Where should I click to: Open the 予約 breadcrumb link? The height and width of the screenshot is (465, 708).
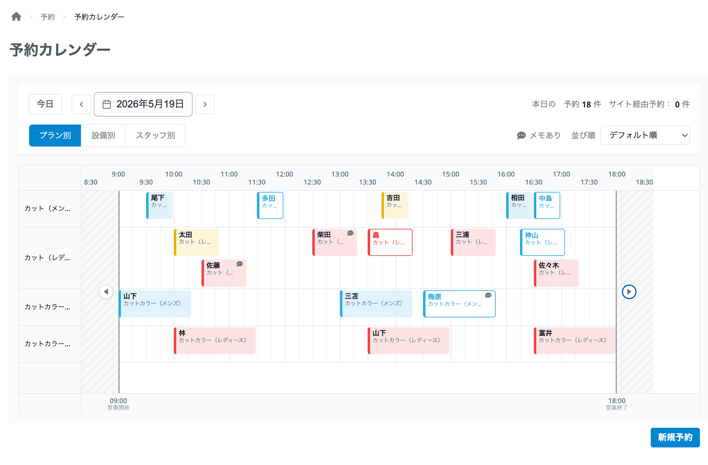click(x=47, y=17)
